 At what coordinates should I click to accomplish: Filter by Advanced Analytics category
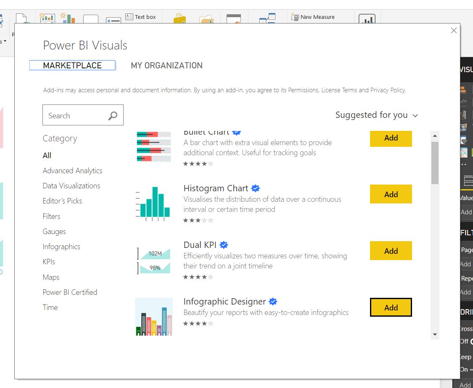point(72,171)
